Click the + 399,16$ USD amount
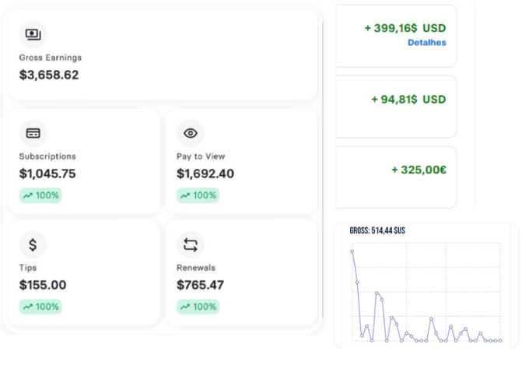Image resolution: width=529 pixels, height=365 pixels. 405,28
